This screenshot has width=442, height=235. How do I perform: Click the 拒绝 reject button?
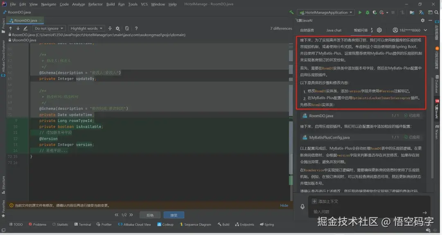tap(150, 215)
